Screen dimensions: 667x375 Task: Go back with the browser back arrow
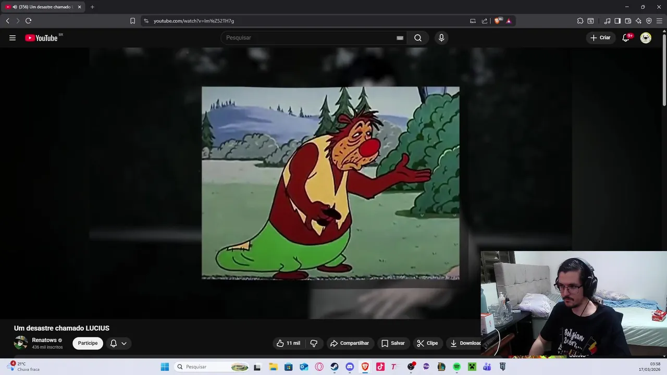[x=7, y=21]
